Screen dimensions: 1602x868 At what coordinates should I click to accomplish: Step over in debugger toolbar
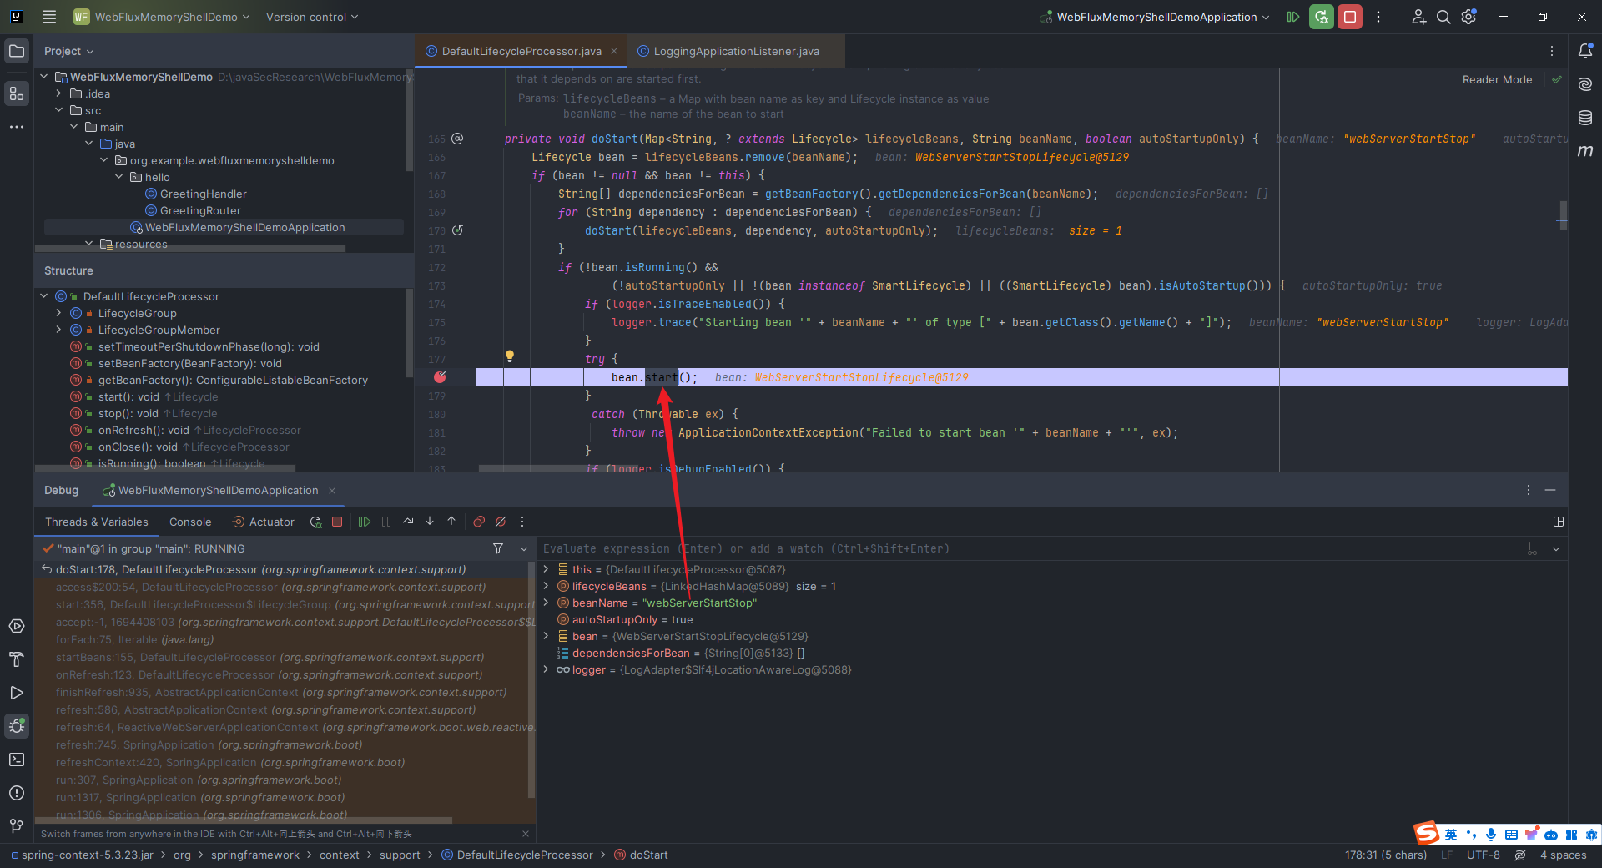tap(408, 522)
